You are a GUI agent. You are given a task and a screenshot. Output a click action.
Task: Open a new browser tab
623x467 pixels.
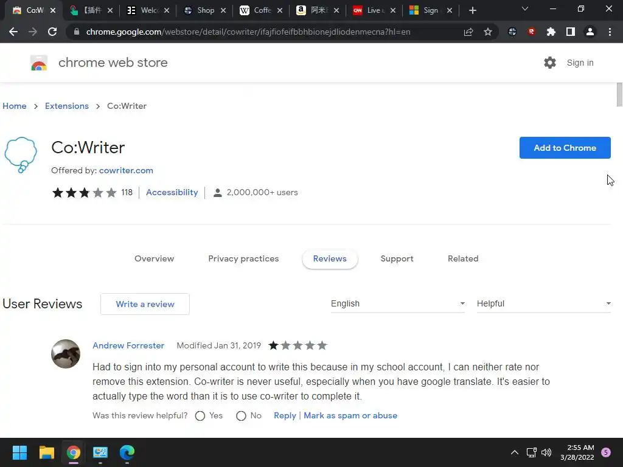[x=472, y=10]
